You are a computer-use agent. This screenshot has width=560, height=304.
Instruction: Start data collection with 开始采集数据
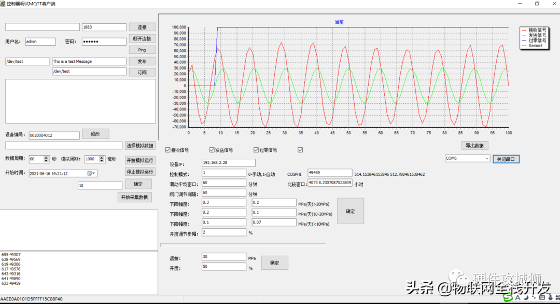pyautogui.click(x=135, y=197)
